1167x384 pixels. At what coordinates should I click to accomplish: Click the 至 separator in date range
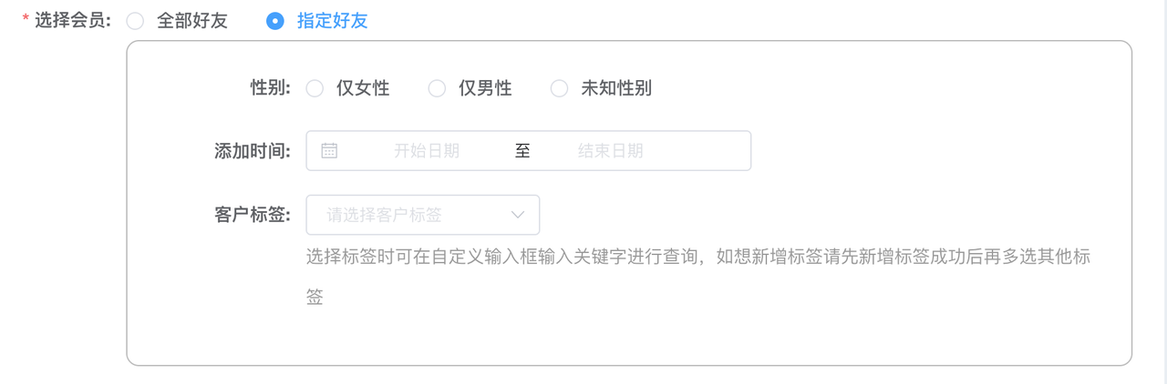(522, 151)
